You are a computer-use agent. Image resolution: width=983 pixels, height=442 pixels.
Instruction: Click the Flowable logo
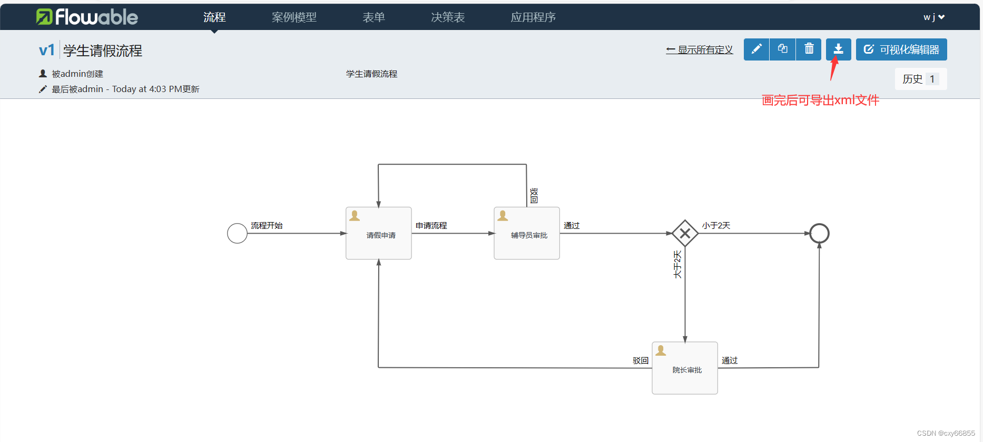click(x=87, y=17)
